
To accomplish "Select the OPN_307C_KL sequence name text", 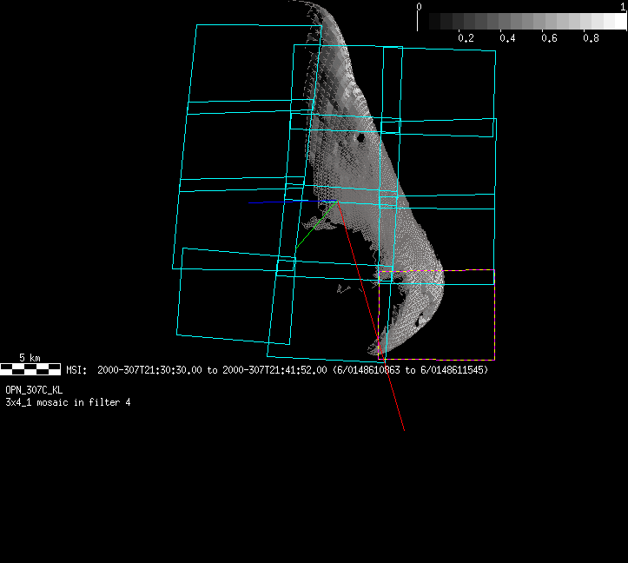I will click(x=34, y=390).
